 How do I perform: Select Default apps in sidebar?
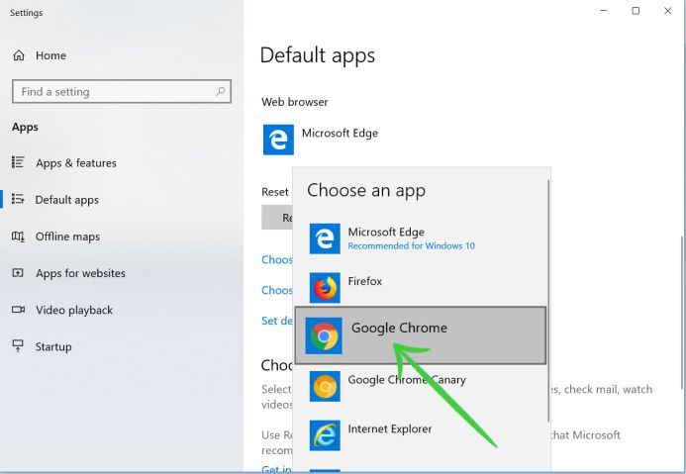66,200
